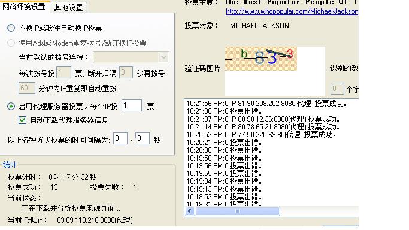Image resolution: width=409 pixels, height=230 pixels.
Task: Select the 10:19:34 PM 投票出错 log entry
Action: point(224,181)
